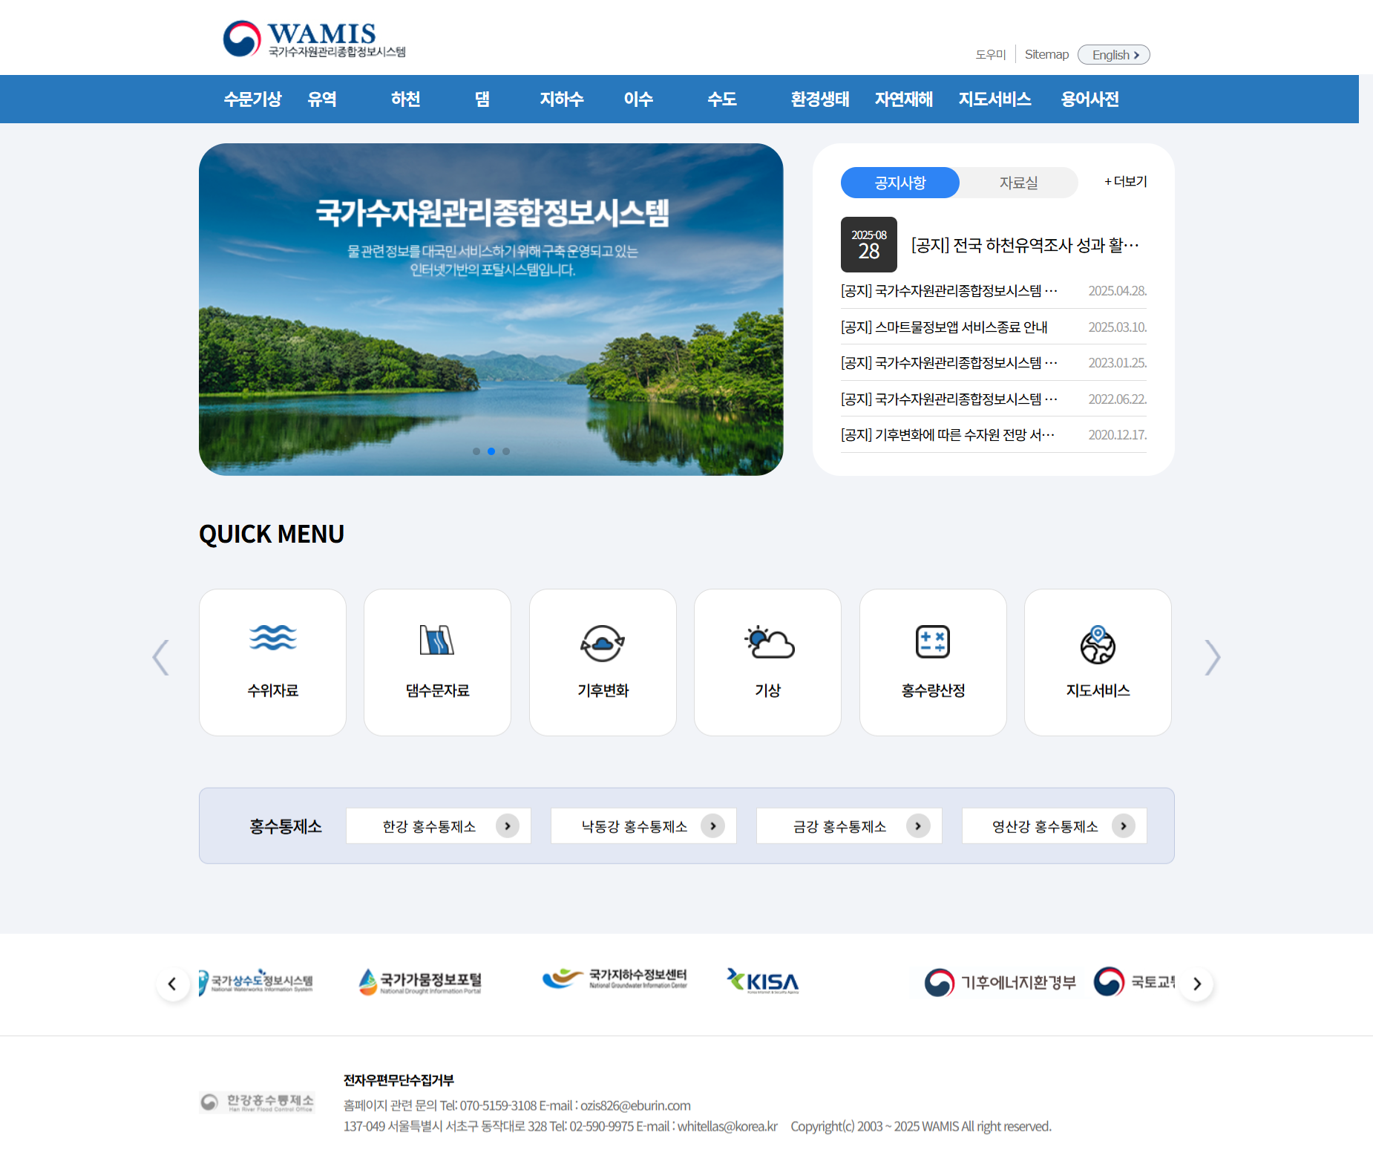The width and height of the screenshot is (1373, 1170).
Task: Open the KISA partner logo
Action: tap(763, 981)
